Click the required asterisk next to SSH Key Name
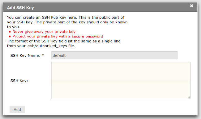The width and height of the screenshot is (201, 119). click(x=43, y=55)
